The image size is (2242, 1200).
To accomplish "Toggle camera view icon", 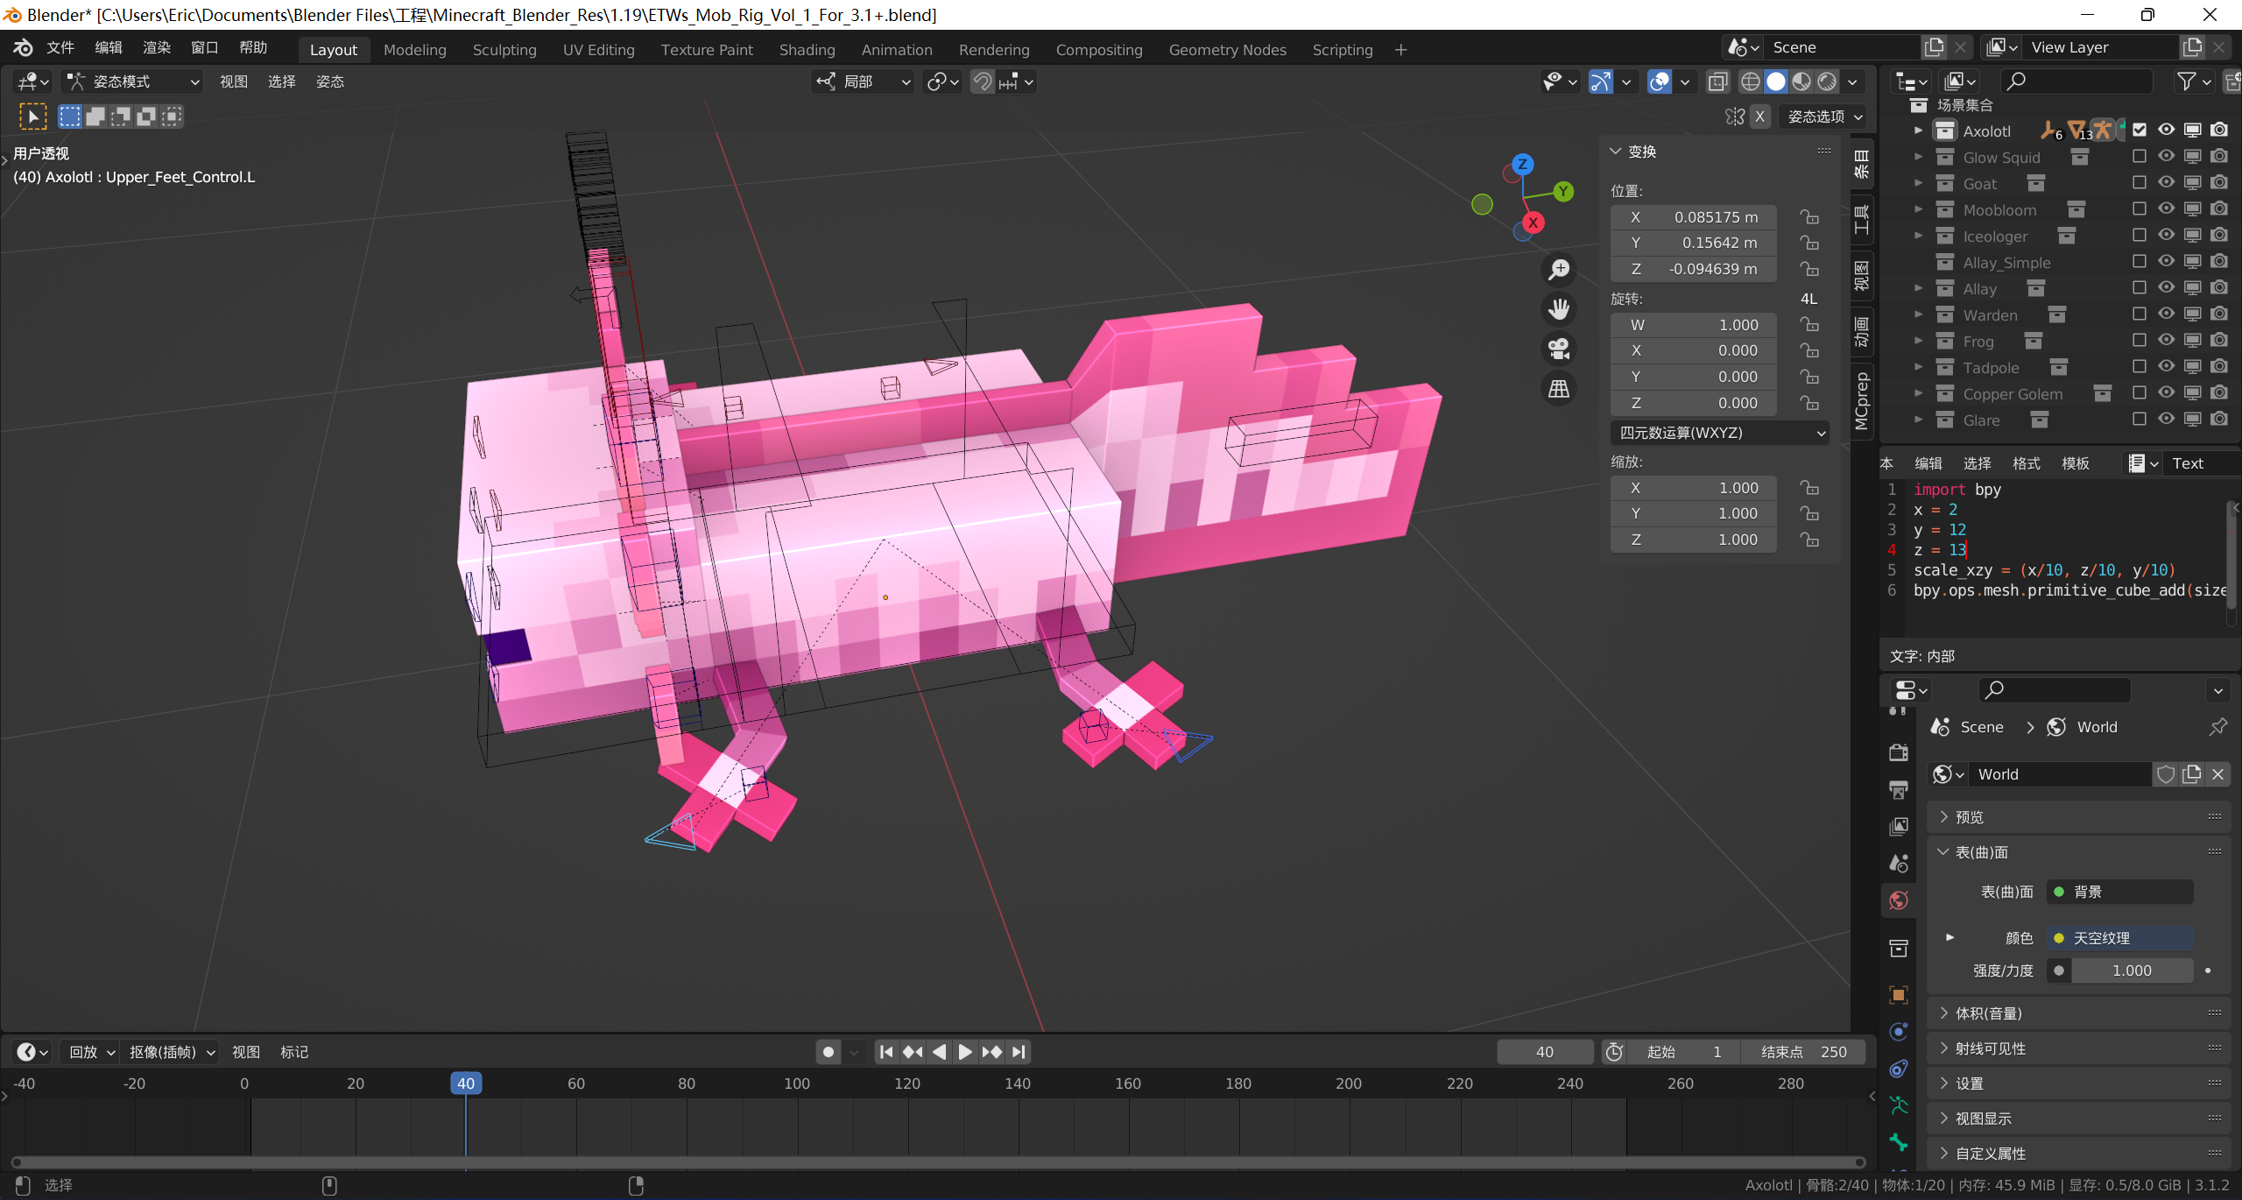I will [1559, 349].
